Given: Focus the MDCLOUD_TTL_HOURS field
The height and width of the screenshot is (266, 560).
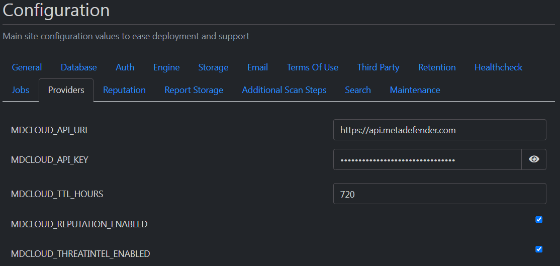Looking at the screenshot, I should 440,194.
